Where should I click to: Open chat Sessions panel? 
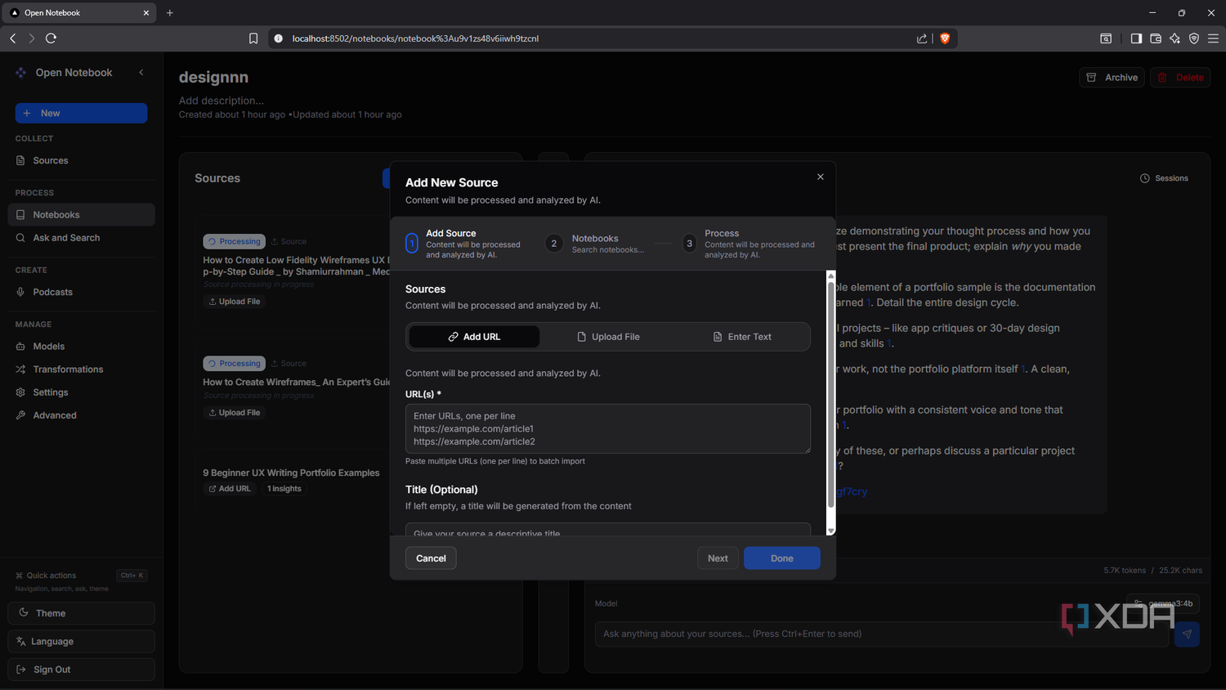[1164, 178]
